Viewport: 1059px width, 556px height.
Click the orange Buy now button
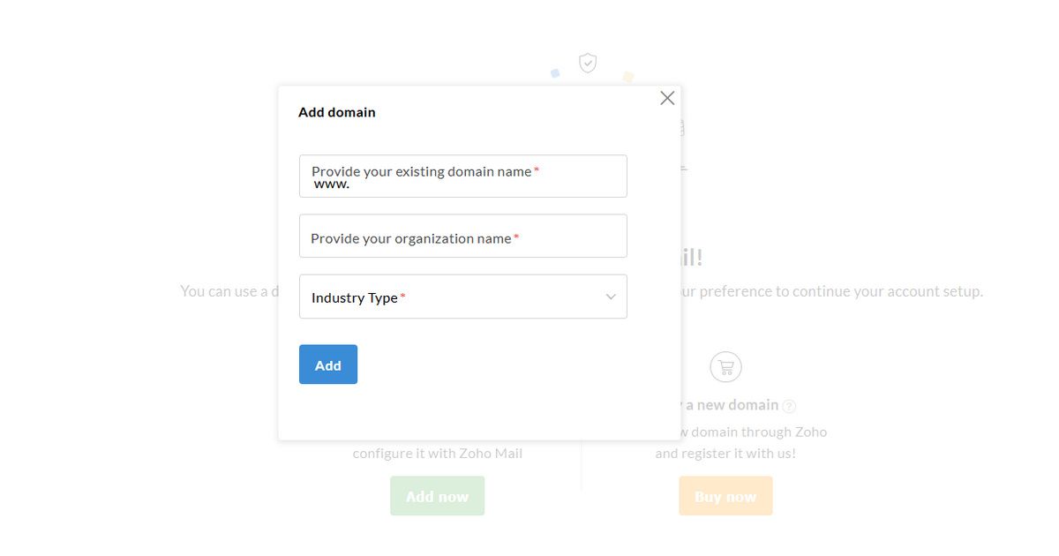tap(725, 496)
